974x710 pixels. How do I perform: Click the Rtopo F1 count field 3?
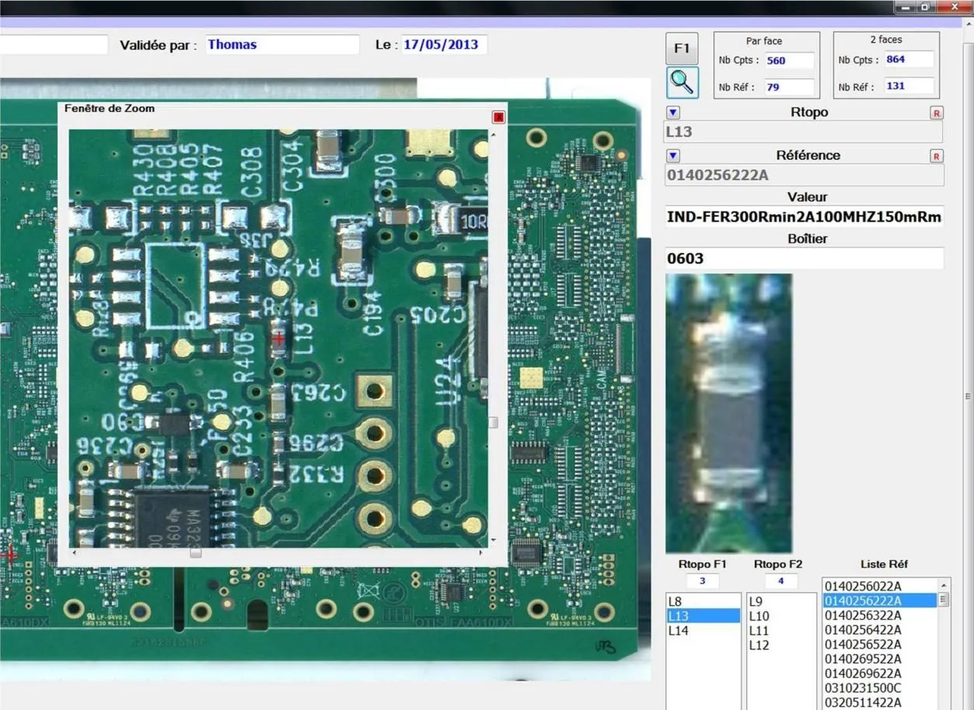[703, 581]
